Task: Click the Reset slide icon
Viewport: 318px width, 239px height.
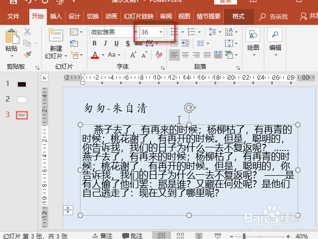Action: (74, 43)
